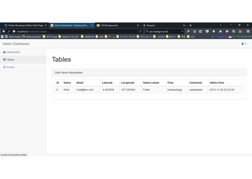The height and width of the screenshot is (179, 252).
Task: Open the Forms sidebar link
Action: pyautogui.click(x=11, y=67)
